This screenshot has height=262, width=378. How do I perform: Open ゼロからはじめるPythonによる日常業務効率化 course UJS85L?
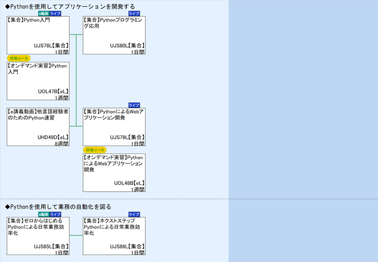coord(38,236)
